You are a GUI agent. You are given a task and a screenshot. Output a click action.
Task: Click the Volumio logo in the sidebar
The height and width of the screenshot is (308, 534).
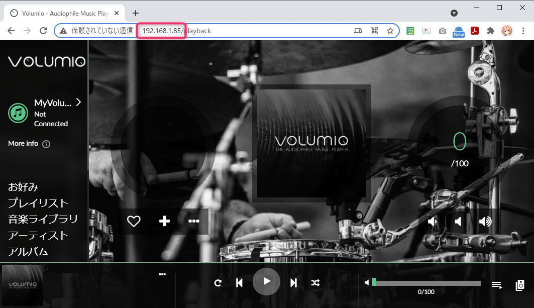(47, 62)
